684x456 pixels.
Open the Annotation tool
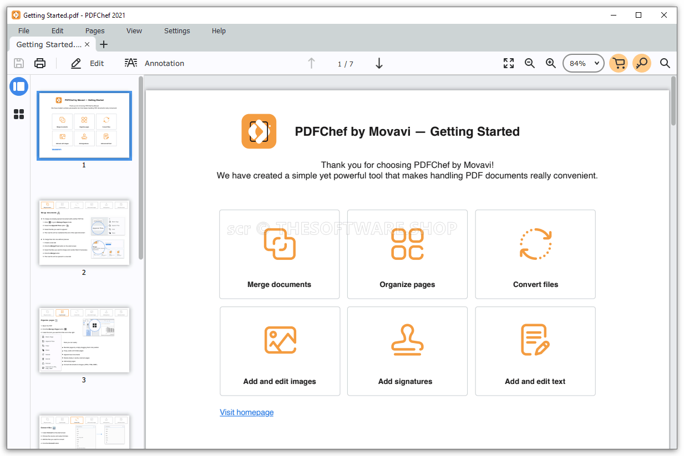pyautogui.click(x=154, y=63)
